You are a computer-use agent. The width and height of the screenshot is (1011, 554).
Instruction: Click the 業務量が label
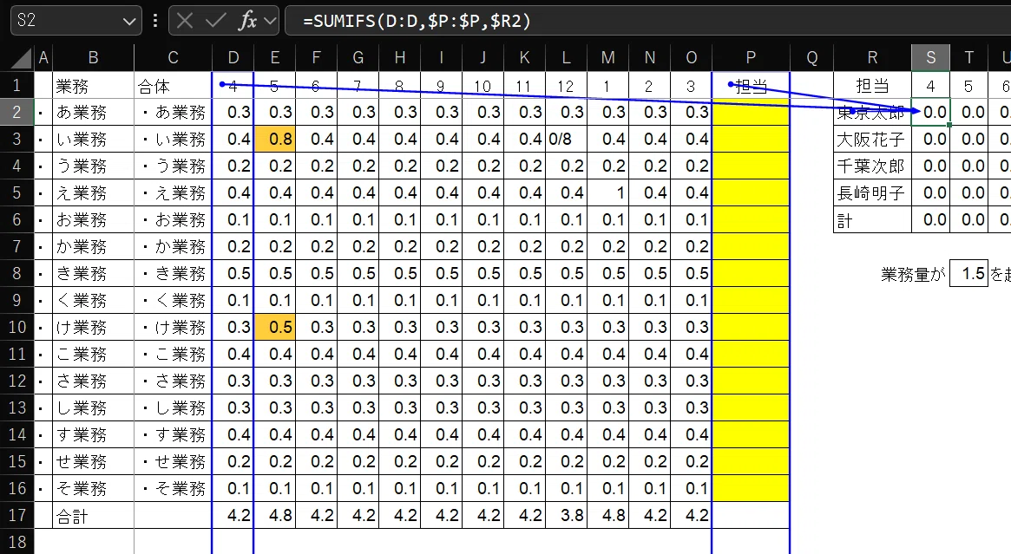pyautogui.click(x=914, y=275)
